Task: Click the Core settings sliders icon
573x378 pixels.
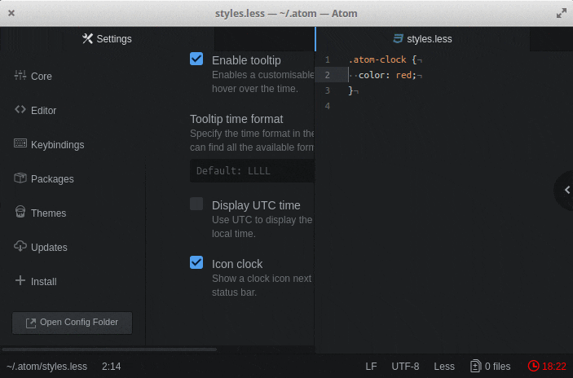Action: (x=20, y=76)
